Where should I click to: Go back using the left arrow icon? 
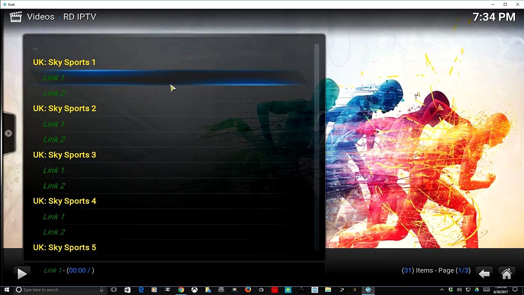pyautogui.click(x=484, y=274)
